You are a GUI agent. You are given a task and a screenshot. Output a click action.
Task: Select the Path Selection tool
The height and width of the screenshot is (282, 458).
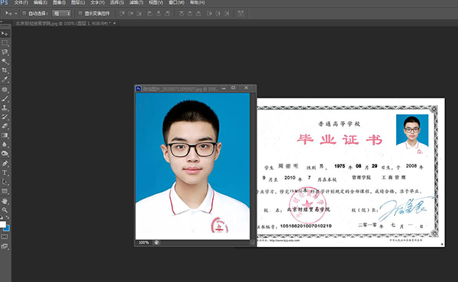tap(5, 181)
